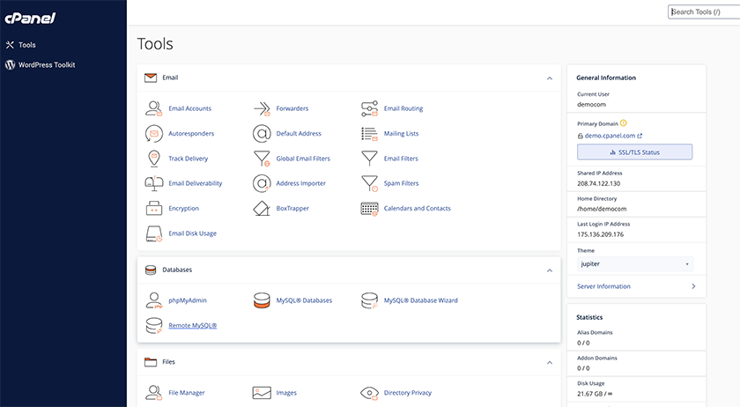
Task: Click the SSL/TLS Status button
Action: click(x=635, y=152)
